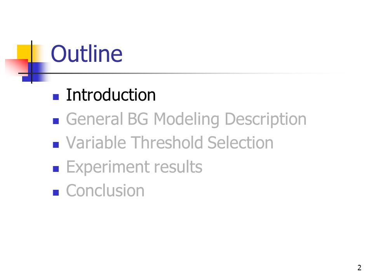Click the Outline slide title
Viewport: 373px width, 280px height.
[x=87, y=54]
